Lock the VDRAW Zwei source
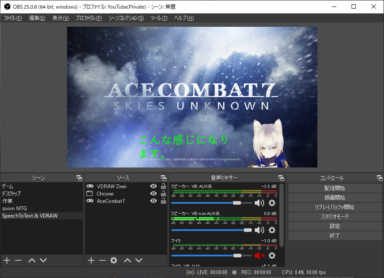The width and height of the screenshot is (384, 278). [x=163, y=186]
